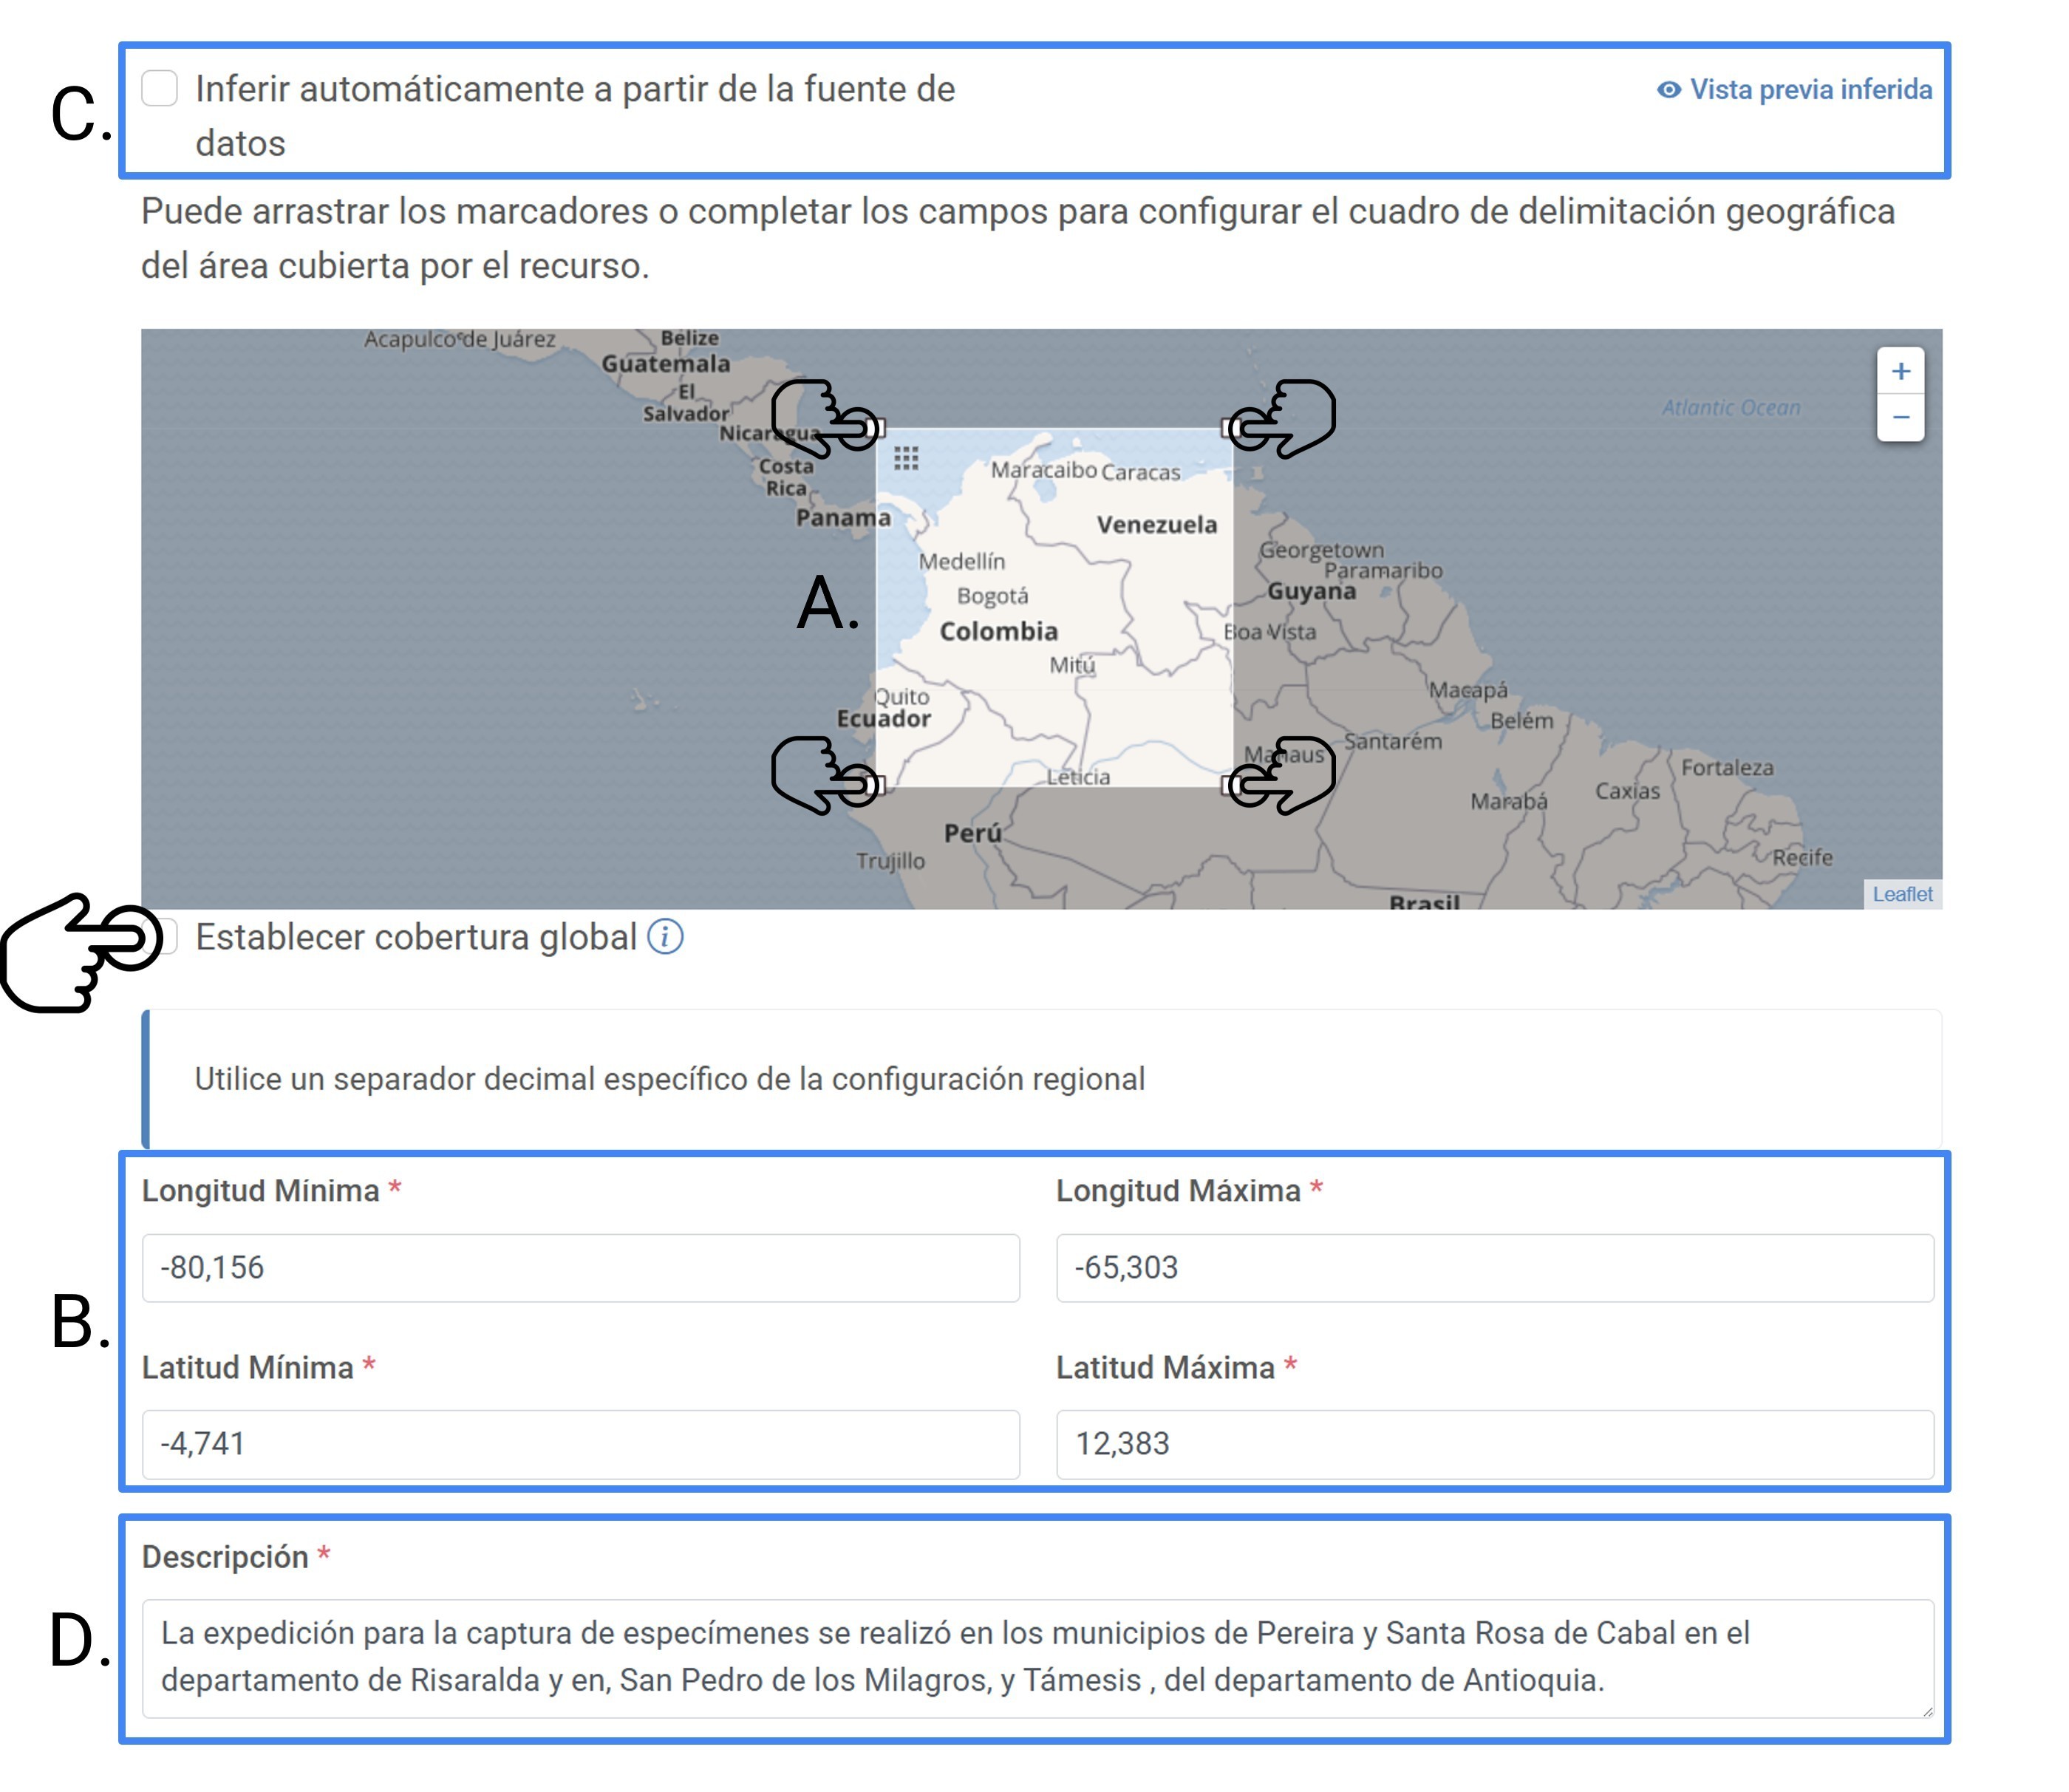2069x1792 pixels.
Task: Click the top-left bounding box corner marker
Action: (x=877, y=429)
